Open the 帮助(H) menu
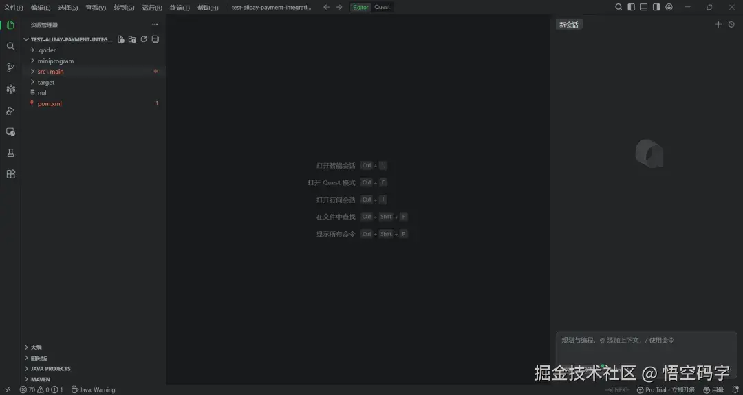Viewport: 743px width, 395px height. coord(208,8)
